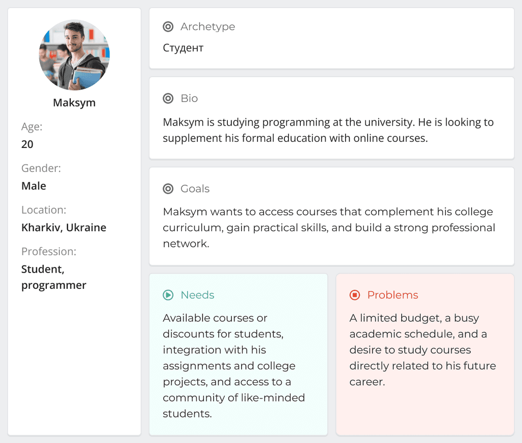Select the name Maksym under the photo
The height and width of the screenshot is (443, 522).
tap(74, 103)
